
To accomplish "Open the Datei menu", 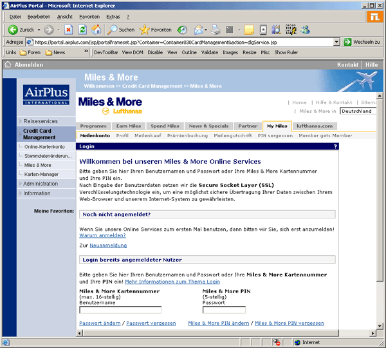I will click(x=15, y=17).
